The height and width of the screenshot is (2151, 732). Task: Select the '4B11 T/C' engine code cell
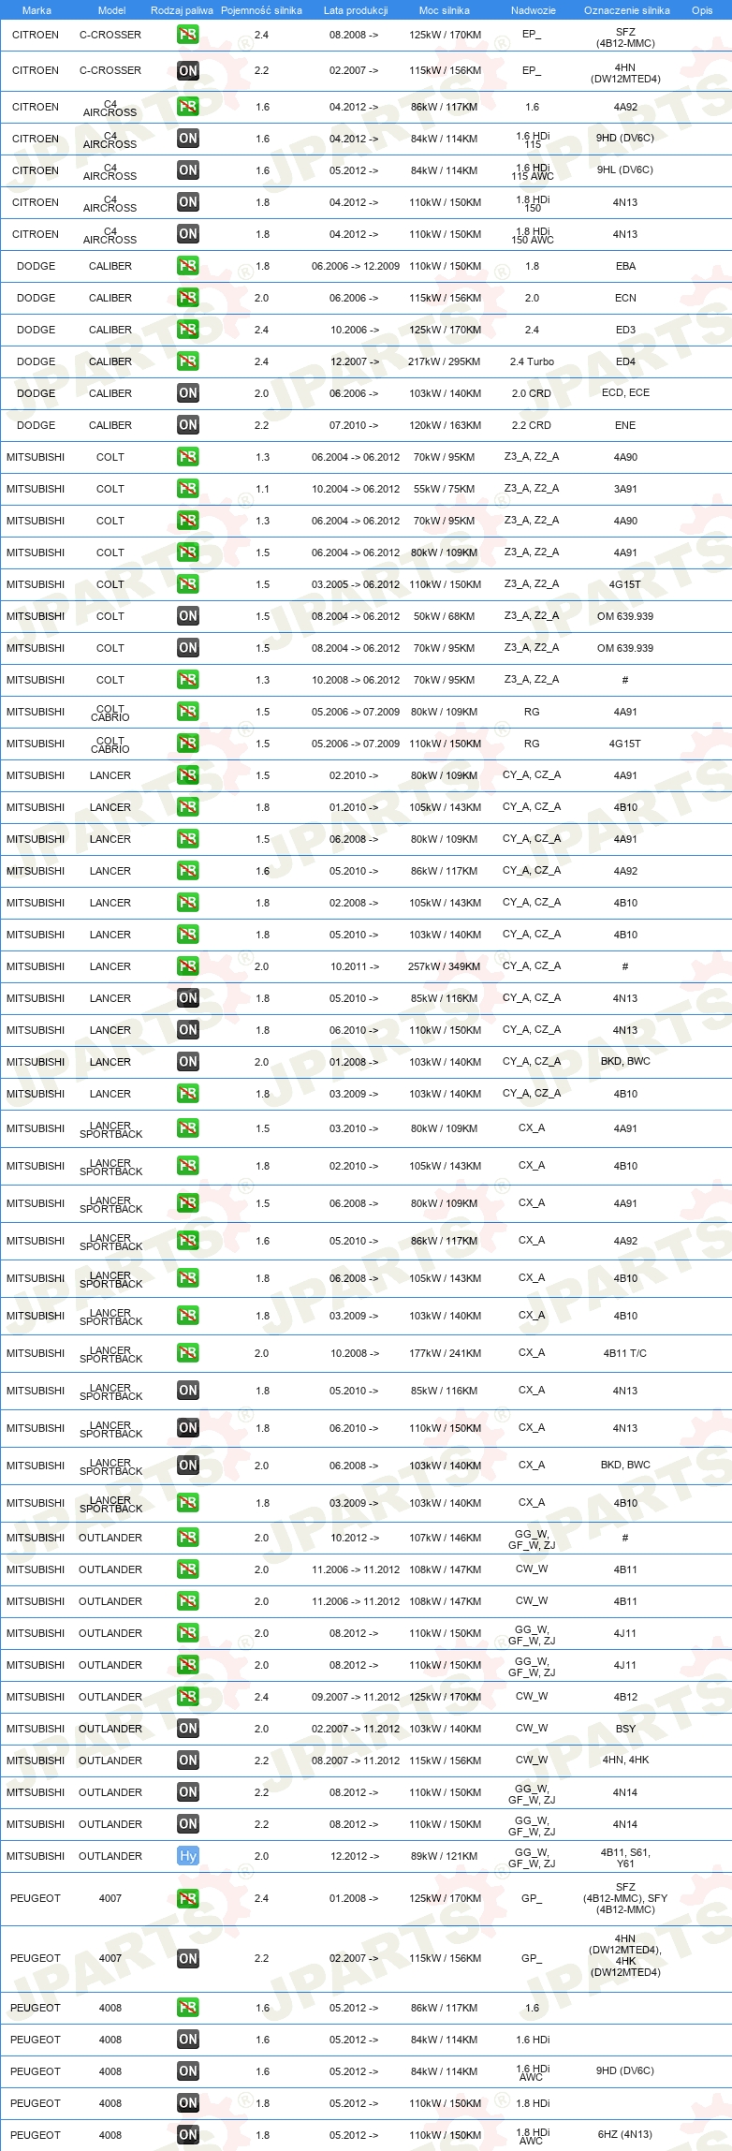pyautogui.click(x=625, y=1353)
